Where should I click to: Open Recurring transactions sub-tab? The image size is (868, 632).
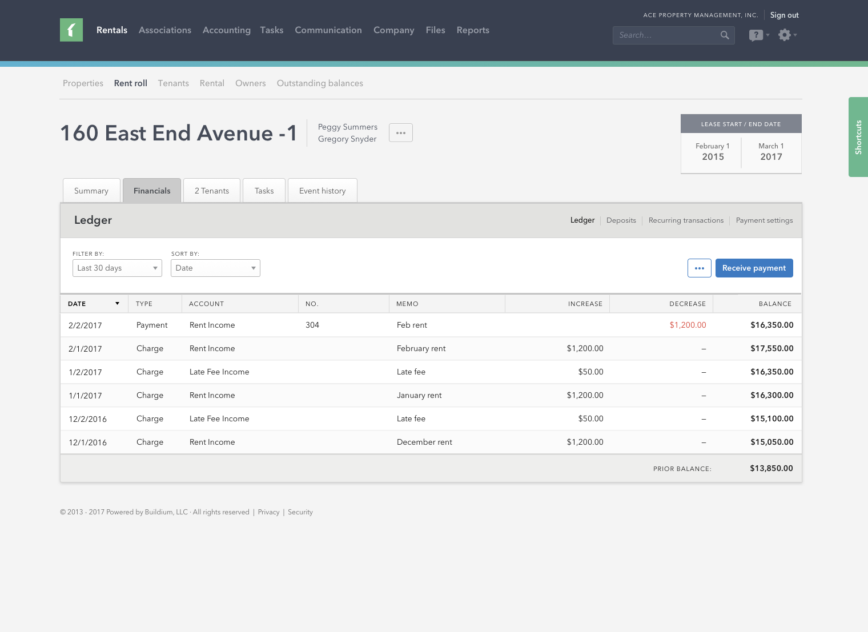click(x=686, y=220)
